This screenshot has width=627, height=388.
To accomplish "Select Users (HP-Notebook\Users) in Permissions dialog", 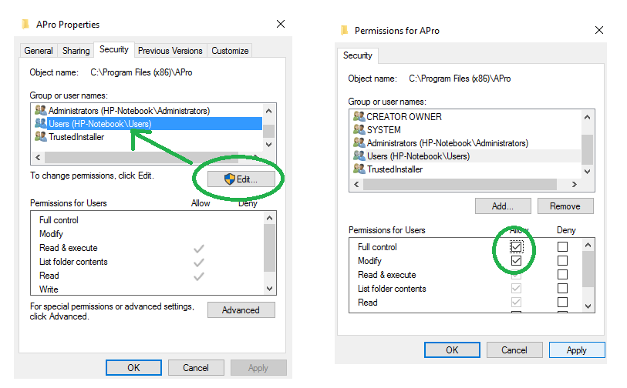I will (418, 156).
